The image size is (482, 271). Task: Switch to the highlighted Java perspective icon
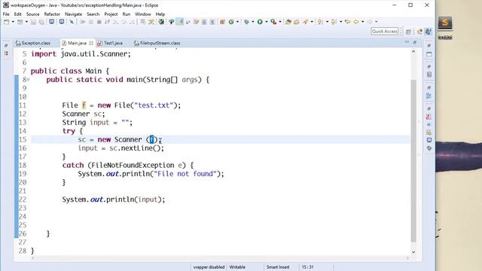(x=429, y=32)
